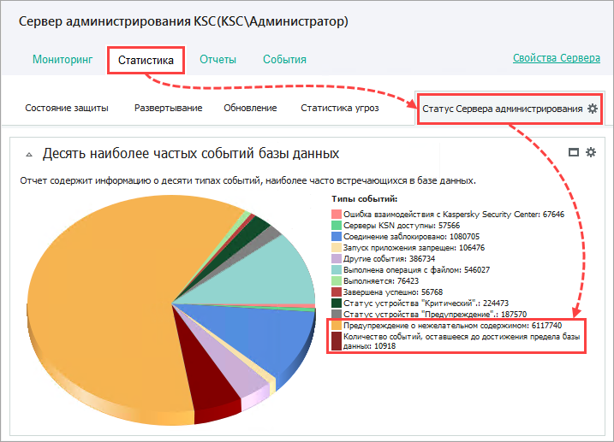Click 'Ошибка взаимодействия с Kaspersky Security Center: 67646'
The width and height of the screenshot is (614, 442).
point(454,215)
